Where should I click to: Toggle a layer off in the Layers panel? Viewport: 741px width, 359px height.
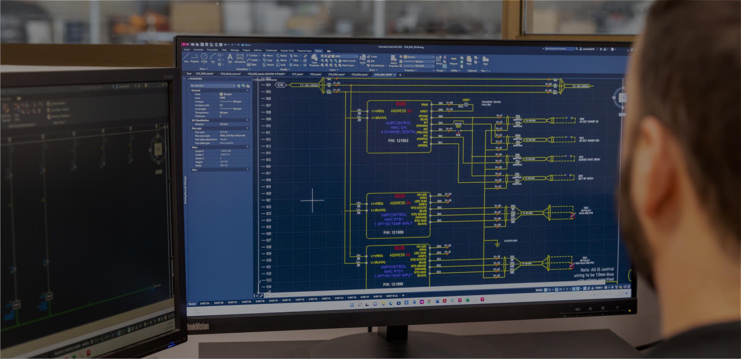pos(322,56)
